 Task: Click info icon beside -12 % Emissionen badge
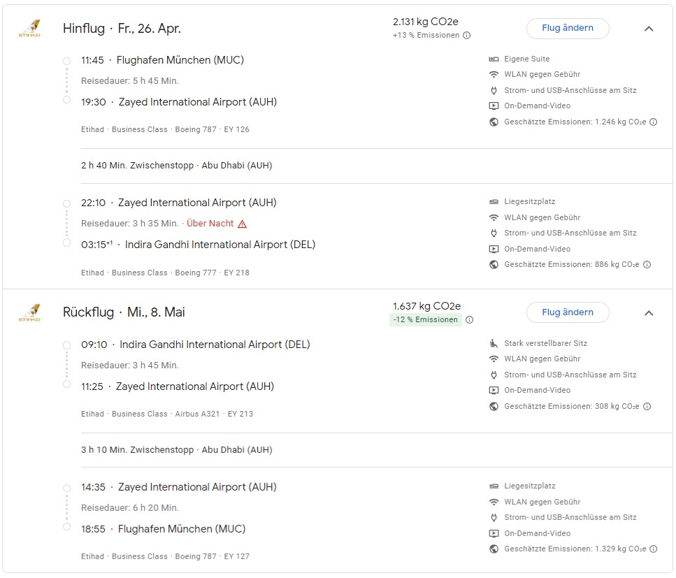pos(470,320)
